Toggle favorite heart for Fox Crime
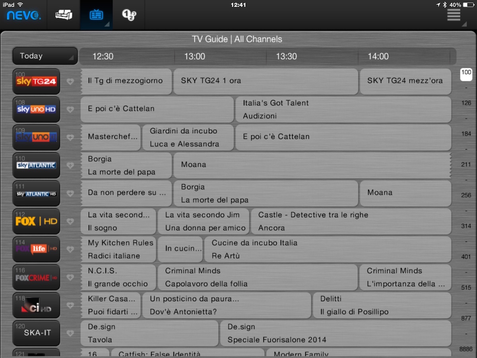The height and width of the screenshot is (358, 477). (x=70, y=277)
